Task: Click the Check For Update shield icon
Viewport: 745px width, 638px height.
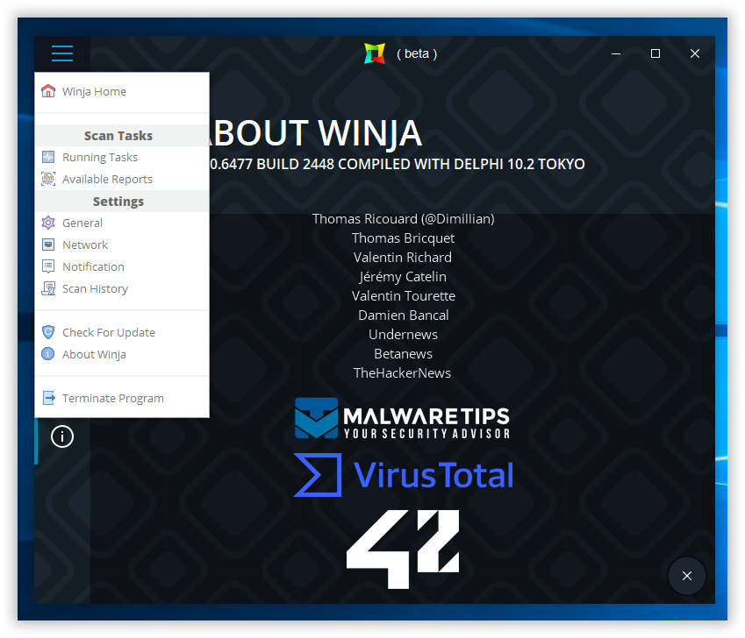Action: tap(48, 332)
